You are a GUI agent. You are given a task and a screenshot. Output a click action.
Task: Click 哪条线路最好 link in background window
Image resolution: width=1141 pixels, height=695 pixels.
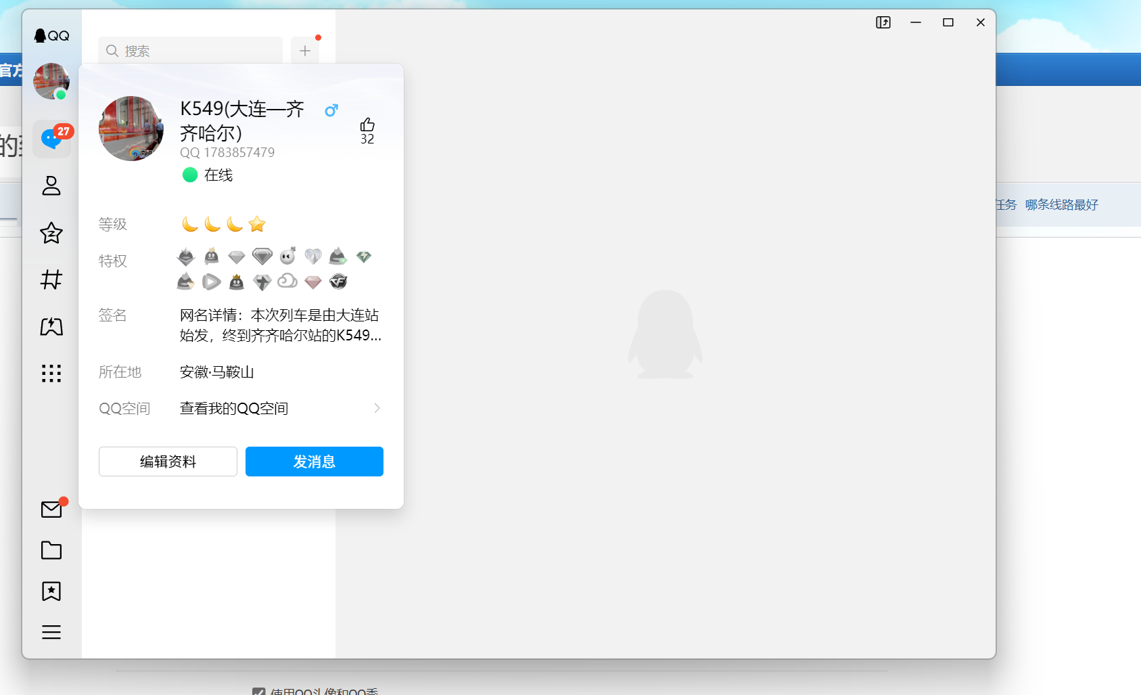click(x=1061, y=205)
